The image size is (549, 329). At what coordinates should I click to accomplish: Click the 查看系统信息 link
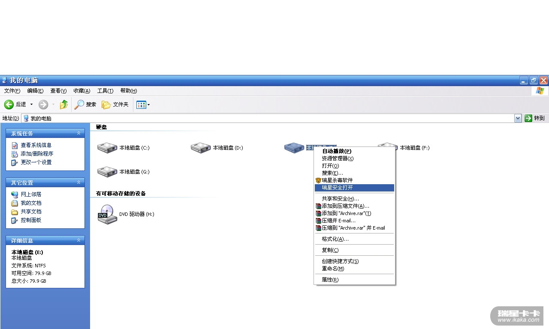36,145
